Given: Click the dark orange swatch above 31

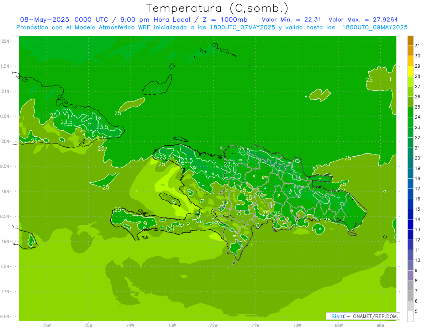Looking at the screenshot, I should [410, 40].
